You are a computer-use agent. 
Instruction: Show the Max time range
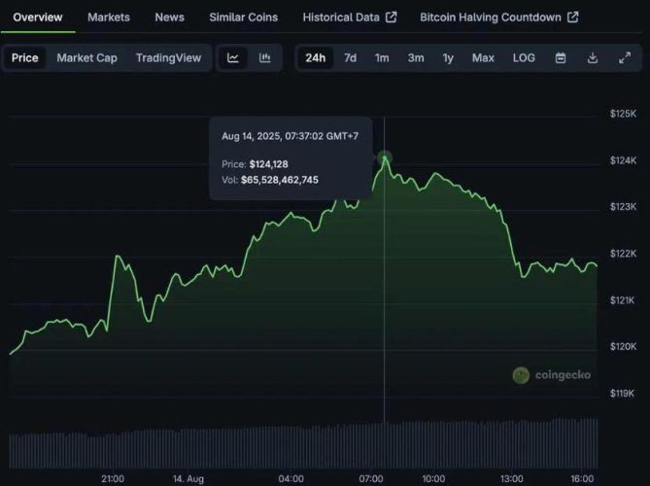click(x=483, y=58)
